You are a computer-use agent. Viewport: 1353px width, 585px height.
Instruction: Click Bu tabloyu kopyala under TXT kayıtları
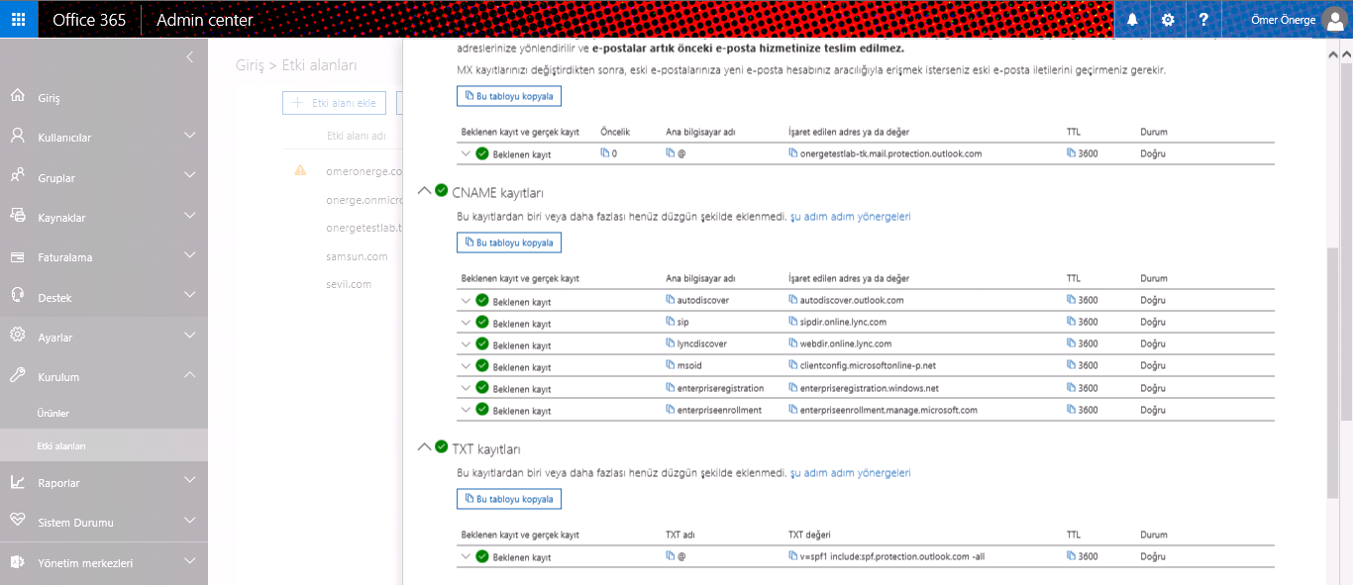[509, 499]
